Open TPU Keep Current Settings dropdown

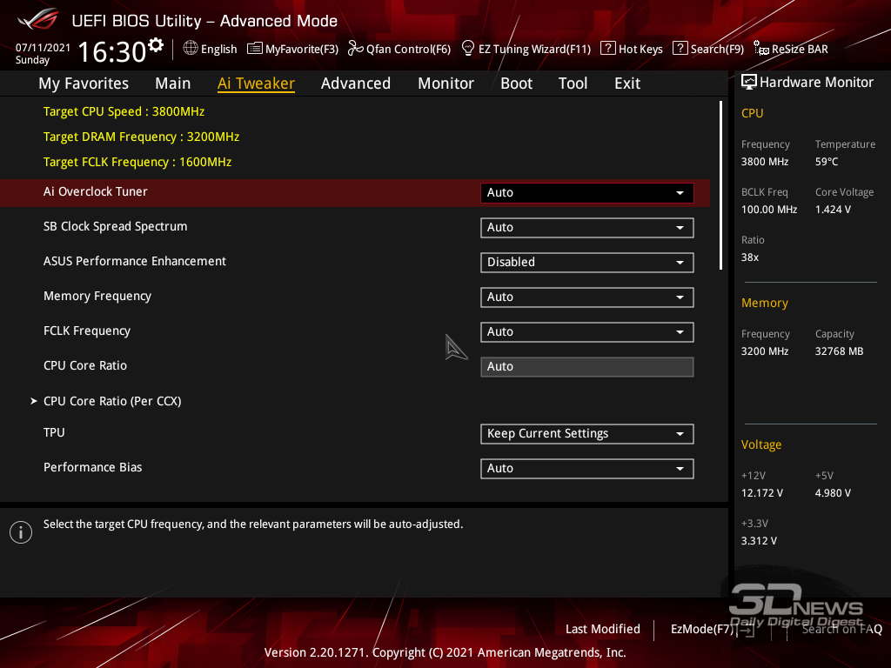(587, 434)
